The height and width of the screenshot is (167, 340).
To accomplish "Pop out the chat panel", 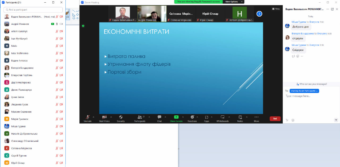I will 332,9.
